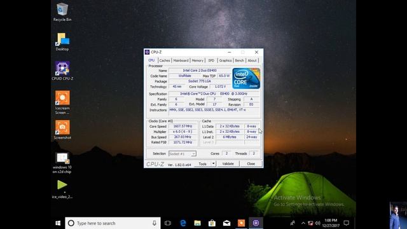Launch Microsoft Edge from the taskbar
This screenshot has height=229, width=407.
pos(183,223)
